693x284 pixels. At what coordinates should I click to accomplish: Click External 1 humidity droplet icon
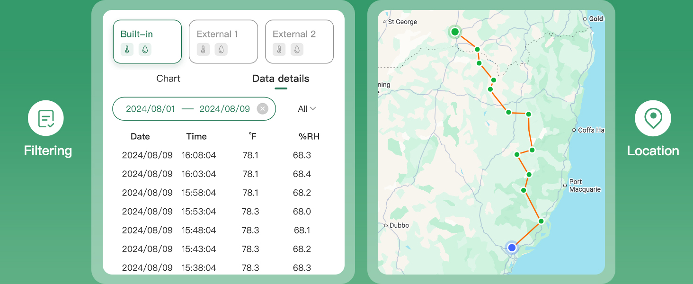[221, 50]
